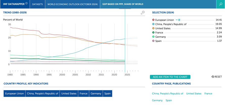Open the Datasets menu
This screenshot has height=105, width=225.
click(37, 4)
